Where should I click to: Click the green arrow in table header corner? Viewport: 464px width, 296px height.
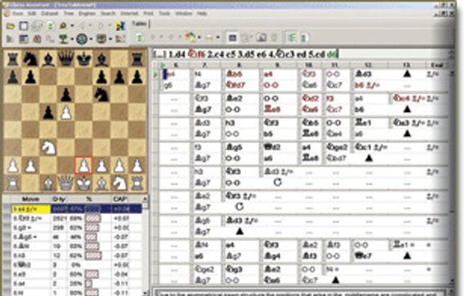pos(162,65)
